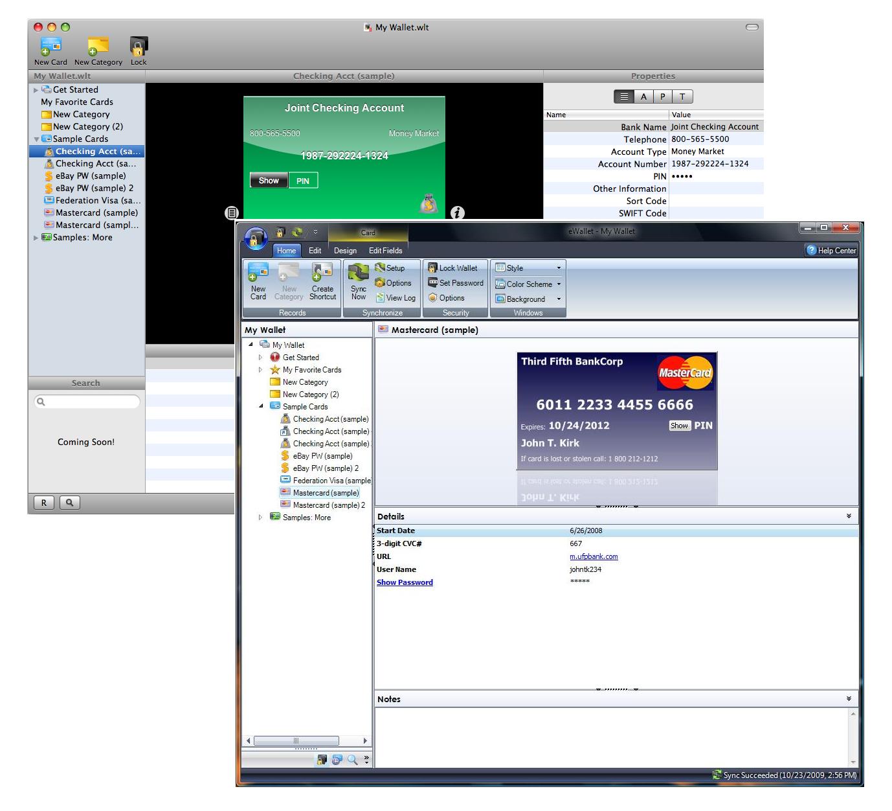The height and width of the screenshot is (811, 892).
Task: Open the eWallet round application button
Action: tap(256, 240)
